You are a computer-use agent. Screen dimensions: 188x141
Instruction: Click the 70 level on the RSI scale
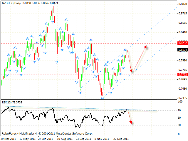click(x=179, y=110)
